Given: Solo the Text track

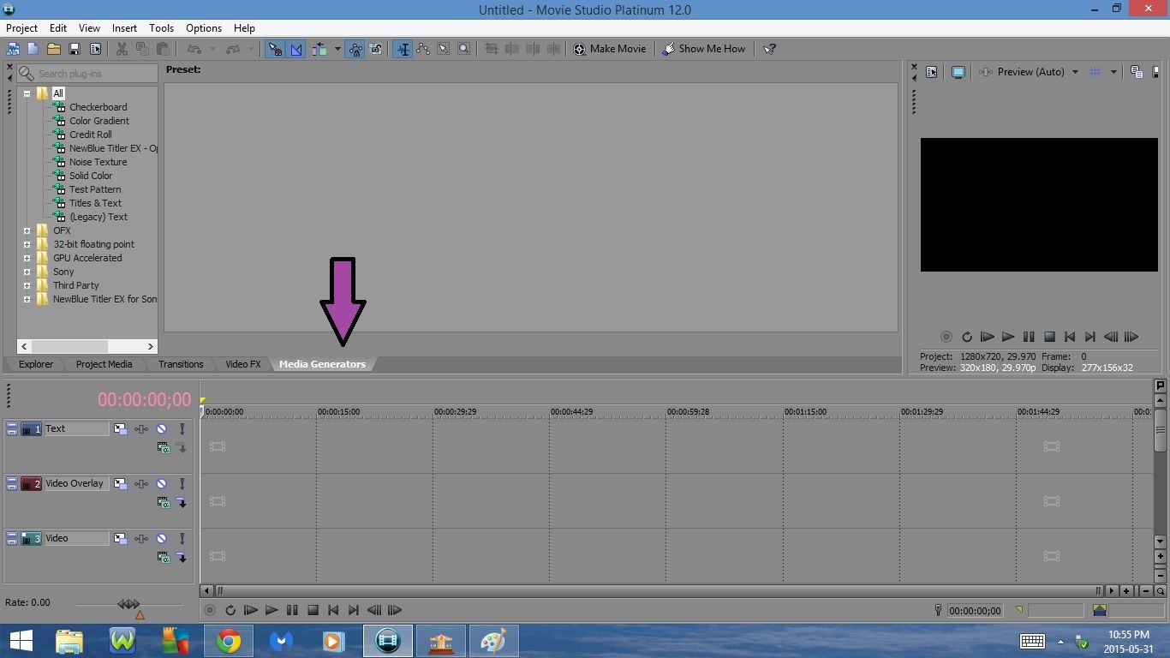Looking at the screenshot, I should (x=182, y=428).
